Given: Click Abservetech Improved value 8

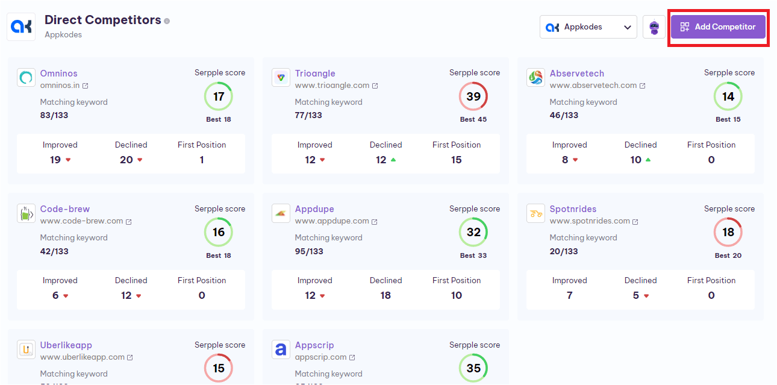Looking at the screenshot, I should (565, 160).
